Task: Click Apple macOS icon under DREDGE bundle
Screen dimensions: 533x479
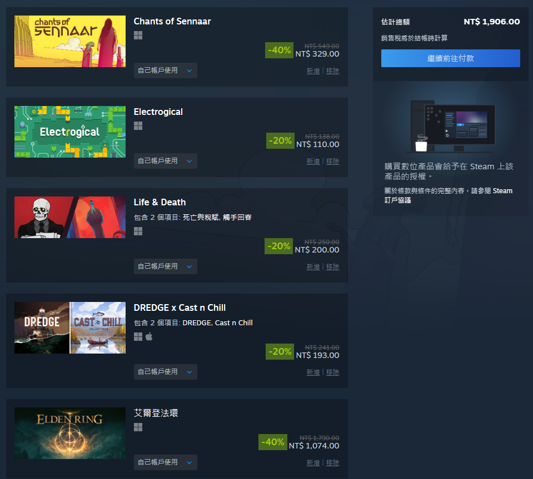Action: point(149,336)
